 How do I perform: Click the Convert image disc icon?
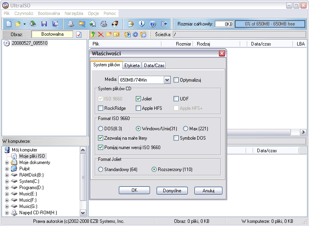tap(93, 24)
